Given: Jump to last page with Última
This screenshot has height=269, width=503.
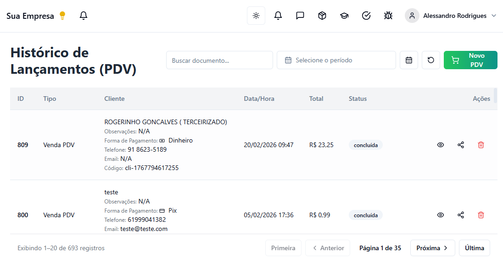Looking at the screenshot, I should [x=474, y=248].
